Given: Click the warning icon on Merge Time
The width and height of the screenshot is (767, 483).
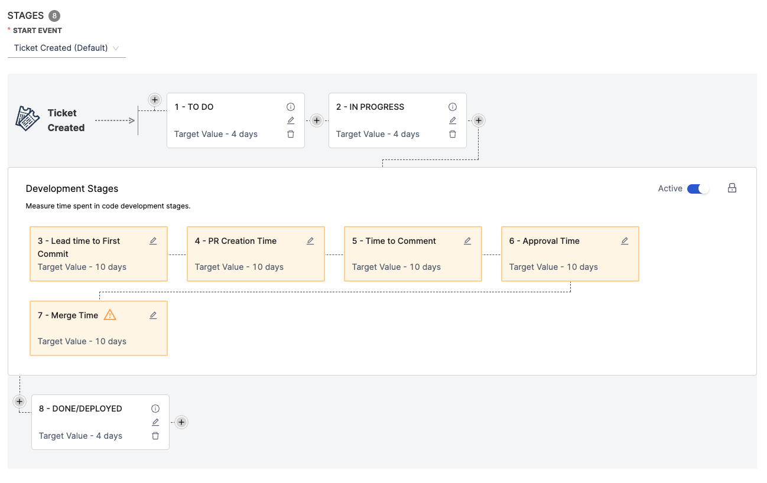Looking at the screenshot, I should [110, 315].
